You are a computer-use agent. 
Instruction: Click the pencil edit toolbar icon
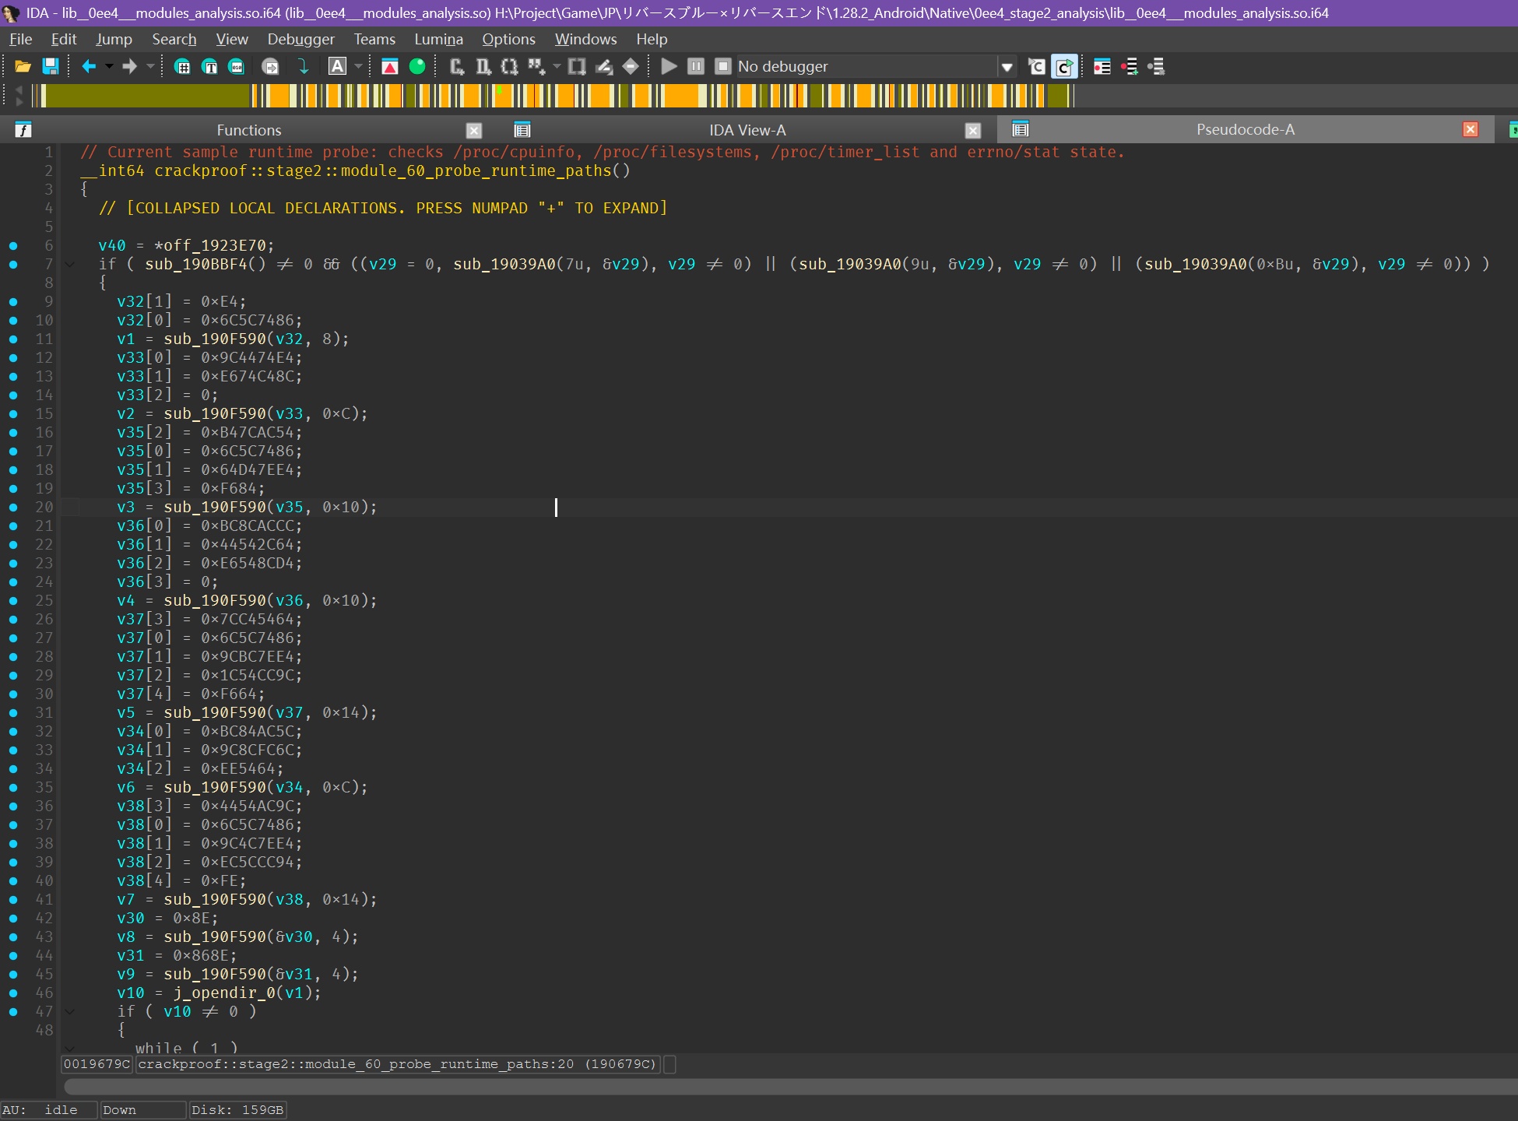click(x=604, y=67)
